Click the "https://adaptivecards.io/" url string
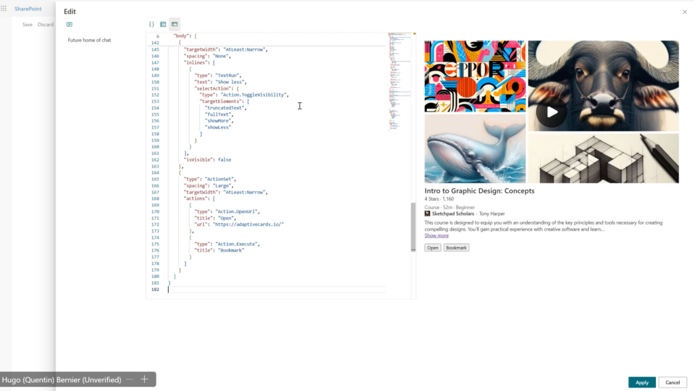 point(248,225)
